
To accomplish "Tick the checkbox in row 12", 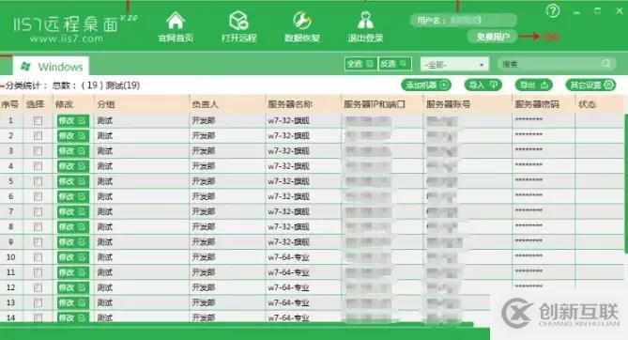I will [38, 287].
